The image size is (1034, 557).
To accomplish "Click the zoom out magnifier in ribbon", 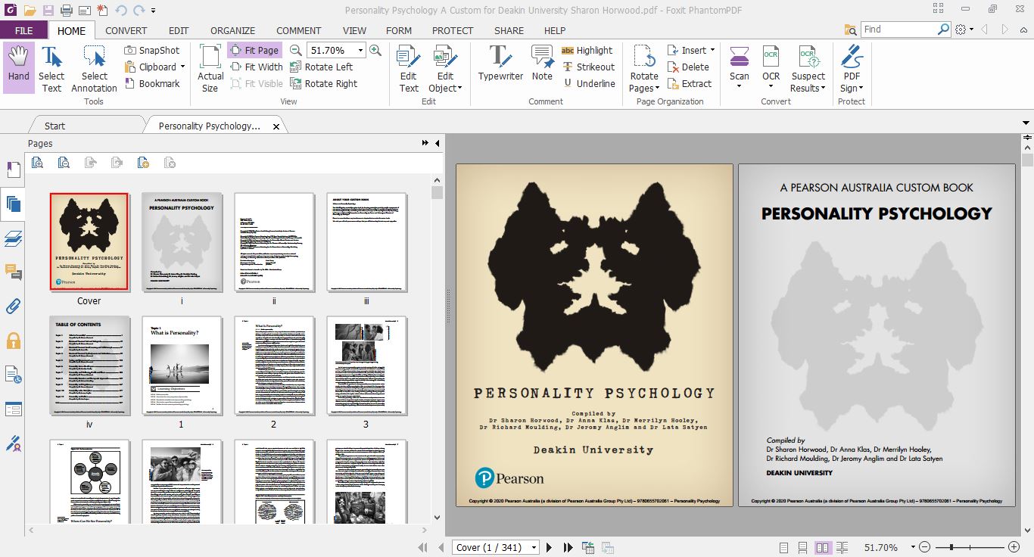I will click(295, 50).
